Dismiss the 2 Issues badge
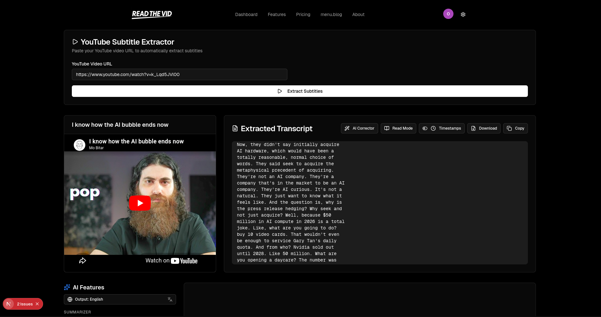This screenshot has width=601, height=317. (x=37, y=304)
